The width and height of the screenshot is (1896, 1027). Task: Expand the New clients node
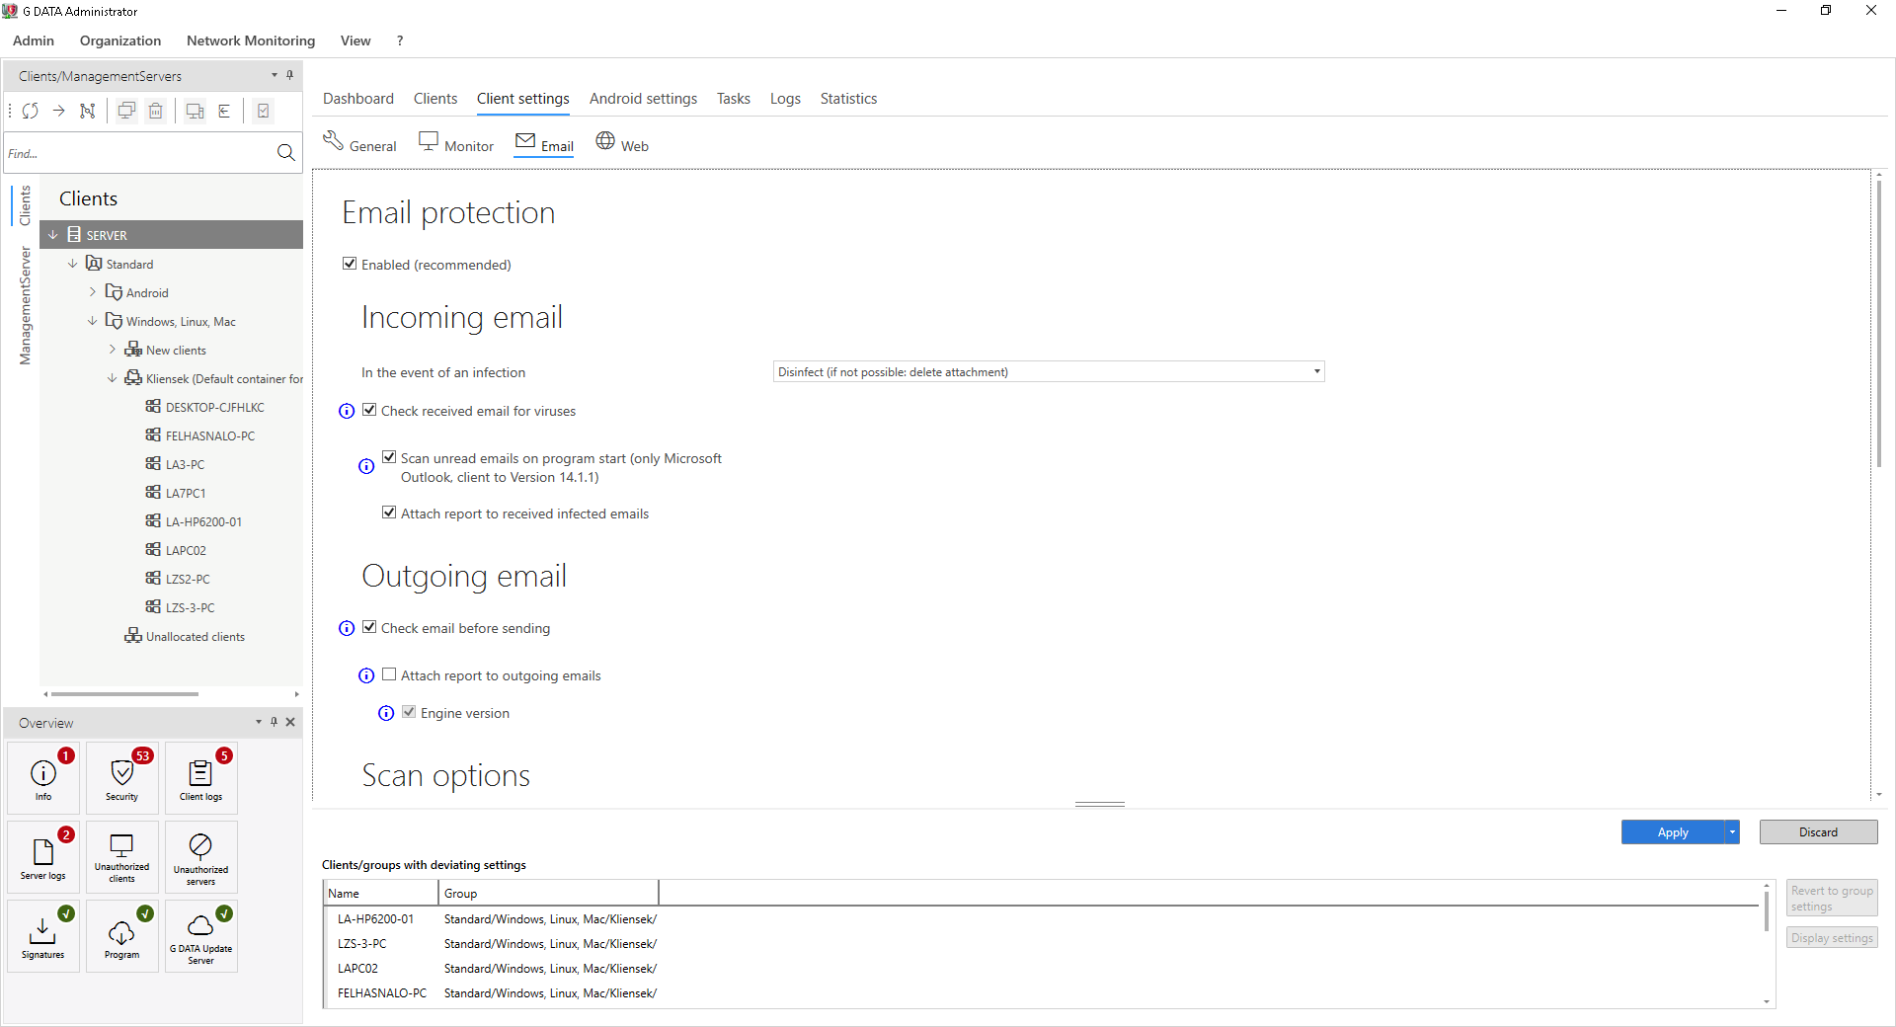coord(113,350)
